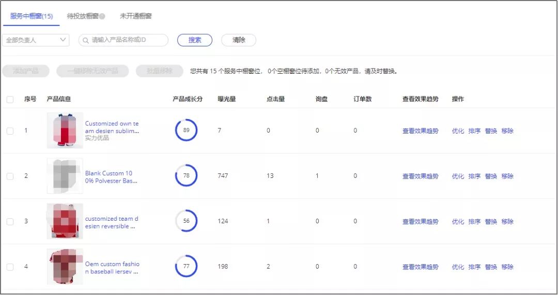Click 查看效果趋势 link for row 2
The image size is (558, 295).
click(x=420, y=176)
